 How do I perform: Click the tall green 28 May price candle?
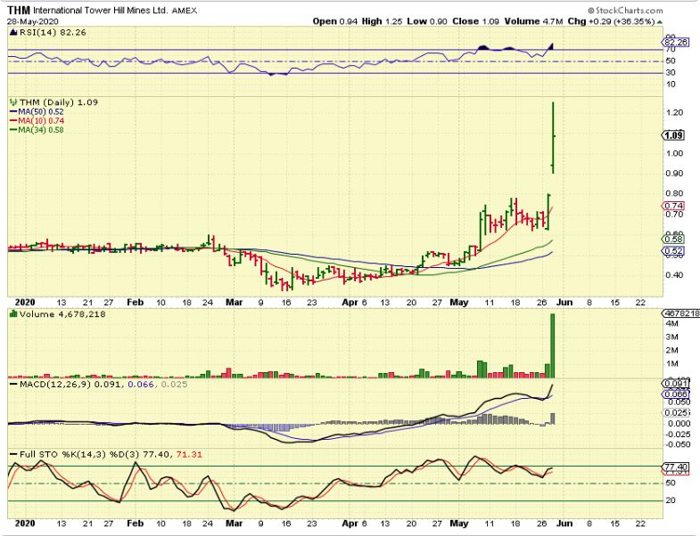click(554, 138)
